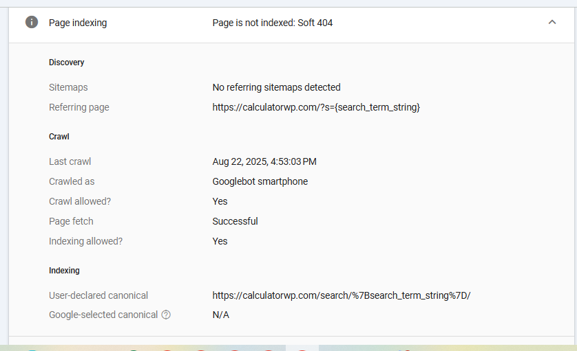This screenshot has width=577, height=351.
Task: Click the Page indexing header title
Action: (78, 23)
